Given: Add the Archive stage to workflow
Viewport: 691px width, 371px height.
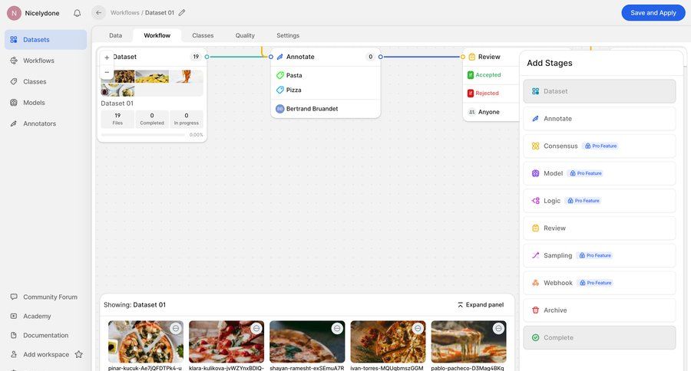Looking at the screenshot, I should pos(599,310).
